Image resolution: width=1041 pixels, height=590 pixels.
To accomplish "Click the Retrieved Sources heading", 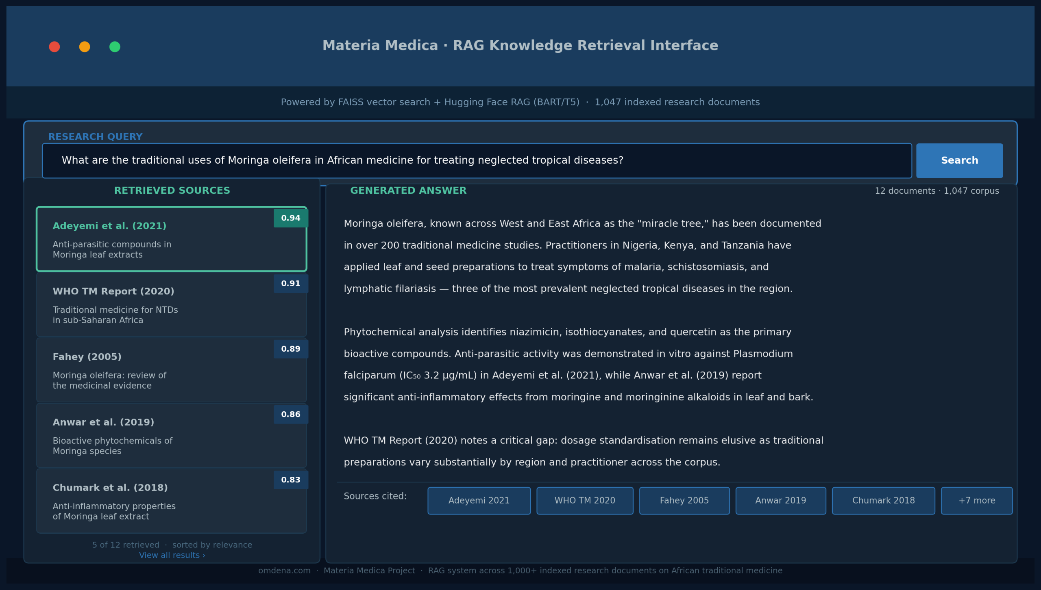I will pyautogui.click(x=172, y=190).
